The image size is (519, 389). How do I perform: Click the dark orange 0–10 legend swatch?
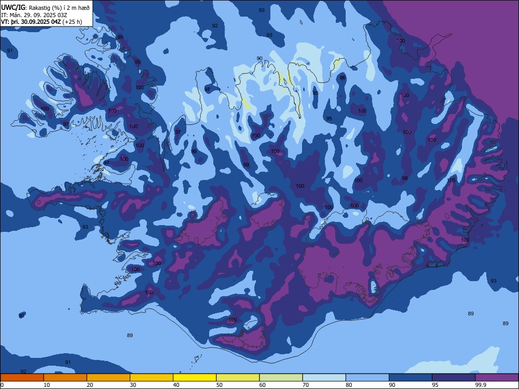click(22, 378)
